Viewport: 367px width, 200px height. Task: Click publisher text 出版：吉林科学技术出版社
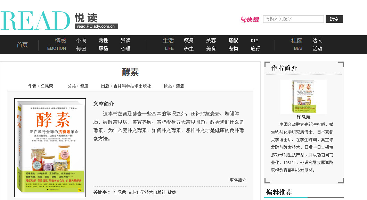click(x=126, y=86)
